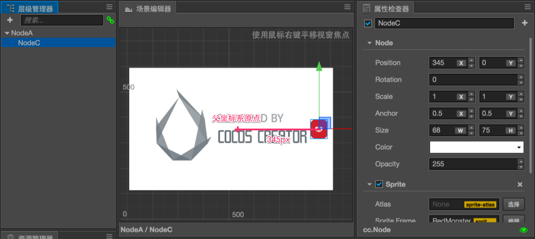This screenshot has height=239, width=535.
Task: Decrease Position Y with its down arrow
Action: [x=521, y=66]
